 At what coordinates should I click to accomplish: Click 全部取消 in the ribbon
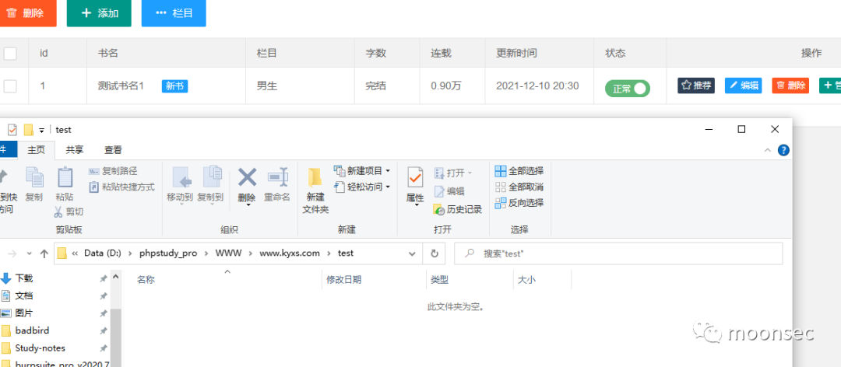519,187
